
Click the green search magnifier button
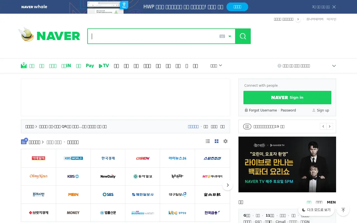[x=243, y=36]
